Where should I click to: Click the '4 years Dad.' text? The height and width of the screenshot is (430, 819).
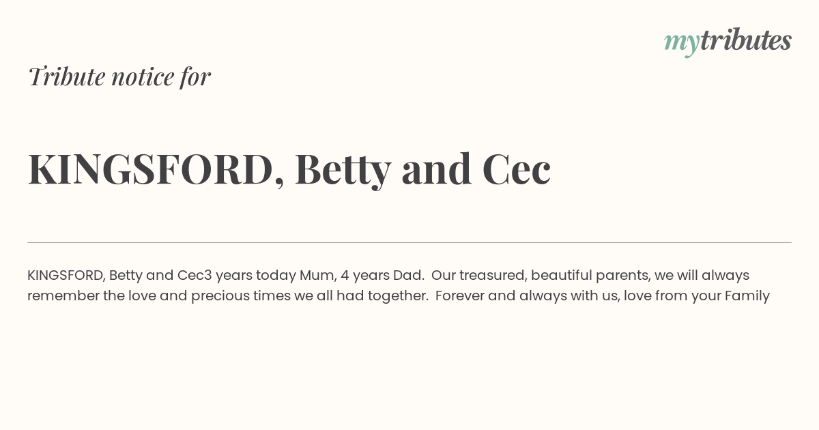[x=383, y=275]
